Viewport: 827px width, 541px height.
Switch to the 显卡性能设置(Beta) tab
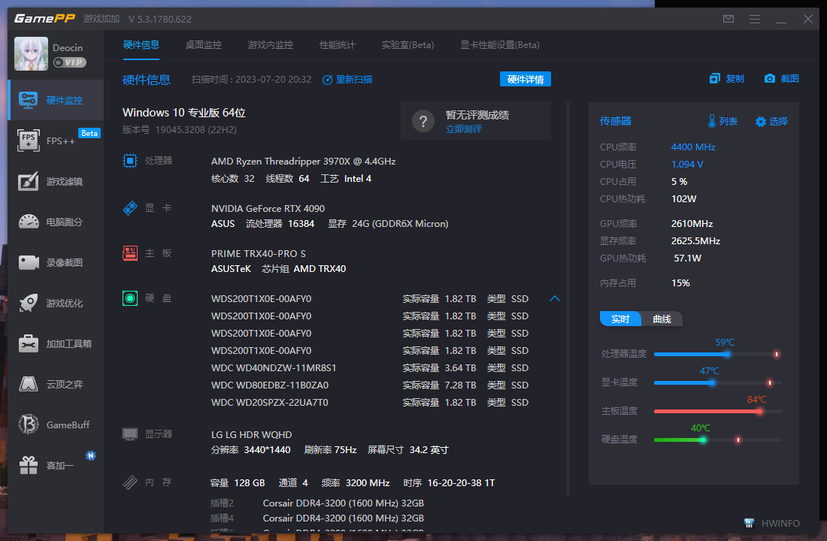[500, 45]
